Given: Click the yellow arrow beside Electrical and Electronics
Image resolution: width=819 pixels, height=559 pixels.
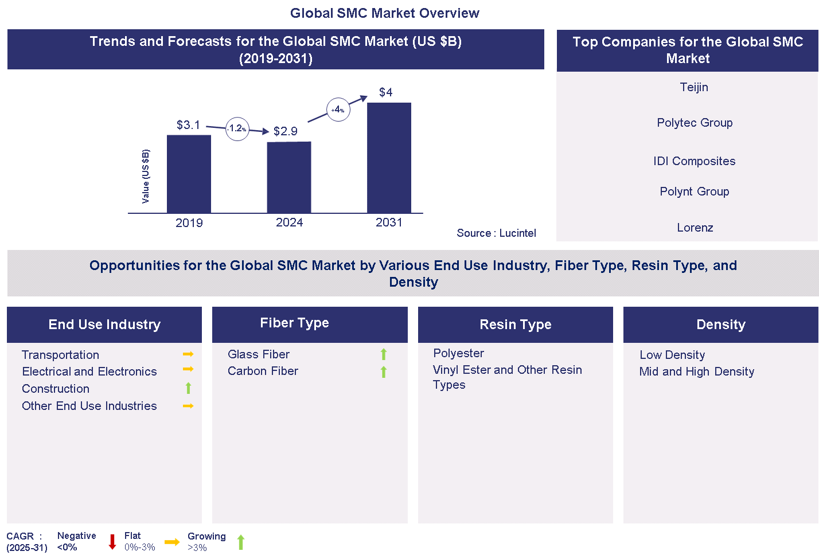Looking at the screenshot, I should pos(188,369).
